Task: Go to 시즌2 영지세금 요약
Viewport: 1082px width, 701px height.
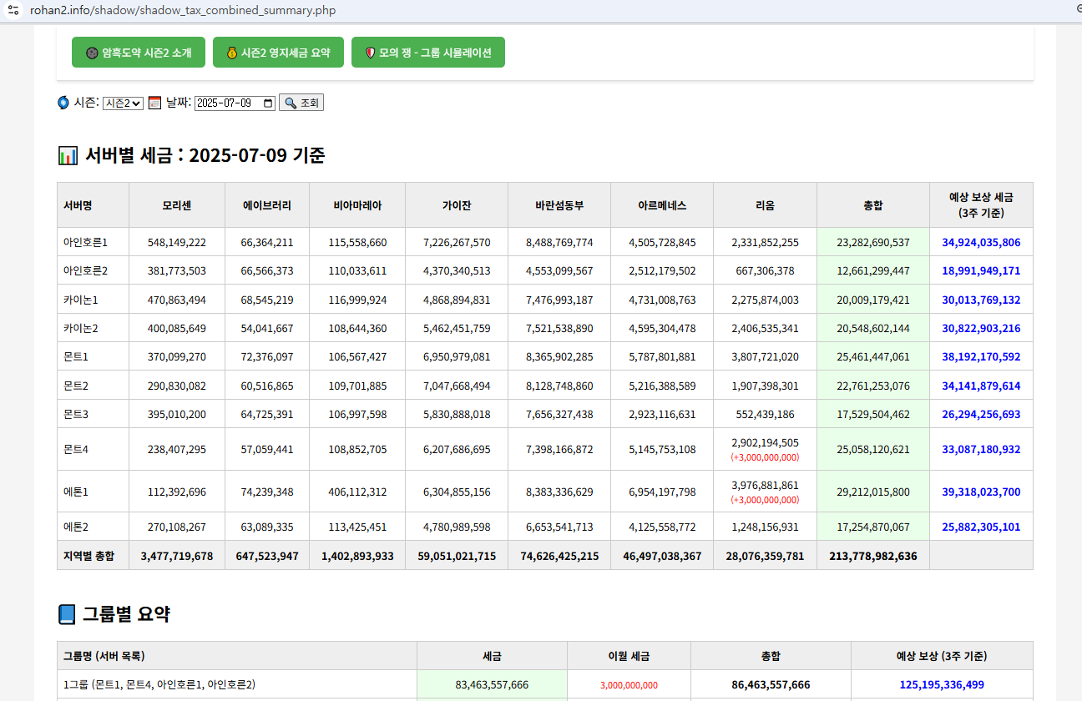Action: tap(278, 53)
